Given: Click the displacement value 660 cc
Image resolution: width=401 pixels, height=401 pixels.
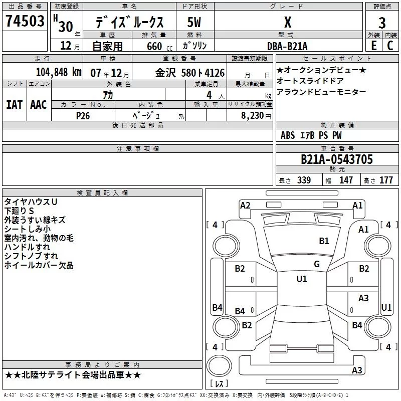Looking at the screenshot, I should 159,46.
